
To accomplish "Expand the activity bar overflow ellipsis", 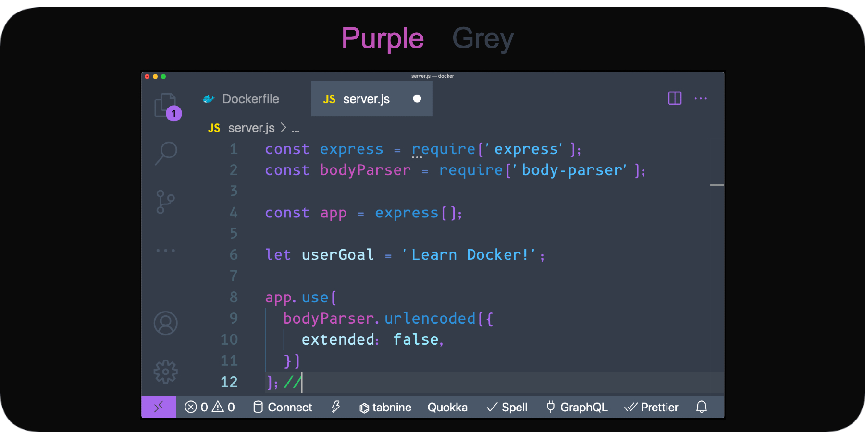I will point(165,250).
